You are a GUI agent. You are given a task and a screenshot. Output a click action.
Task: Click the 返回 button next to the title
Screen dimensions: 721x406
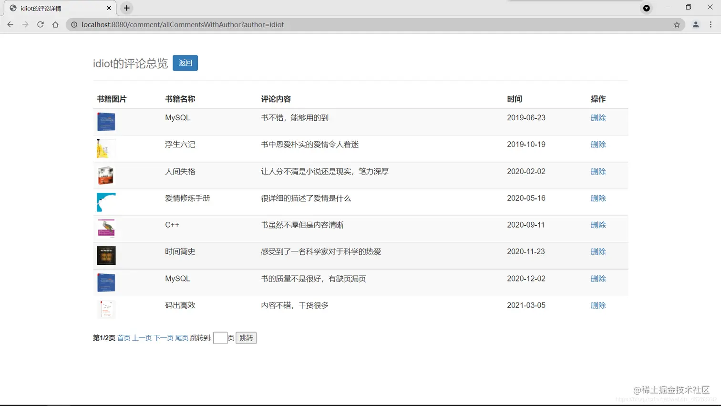[x=185, y=62]
